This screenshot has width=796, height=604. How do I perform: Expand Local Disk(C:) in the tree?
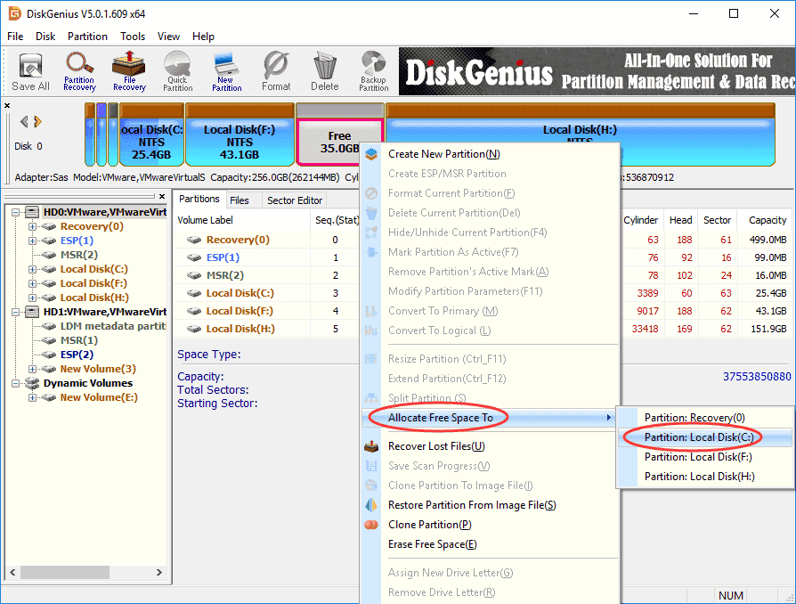33,269
